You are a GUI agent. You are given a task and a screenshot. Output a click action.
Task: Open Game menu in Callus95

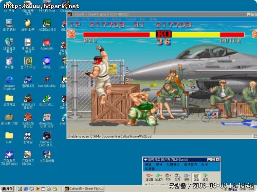click(x=74, y=19)
